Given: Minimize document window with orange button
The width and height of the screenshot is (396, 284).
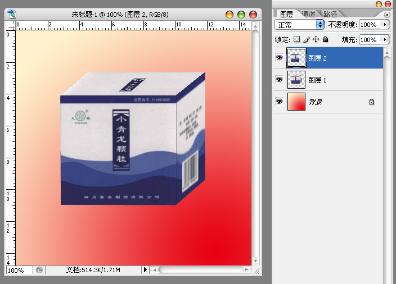Looking at the screenshot, I should [229, 15].
